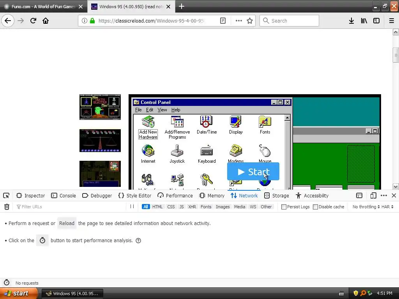Viewport: 399px width, 299px height.
Task: Open the HAR dropdown menu
Action: (387, 207)
